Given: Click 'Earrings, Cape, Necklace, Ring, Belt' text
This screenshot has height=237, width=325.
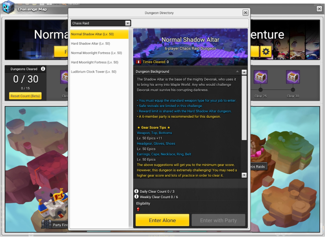Looking at the screenshot, I should 164,154.
